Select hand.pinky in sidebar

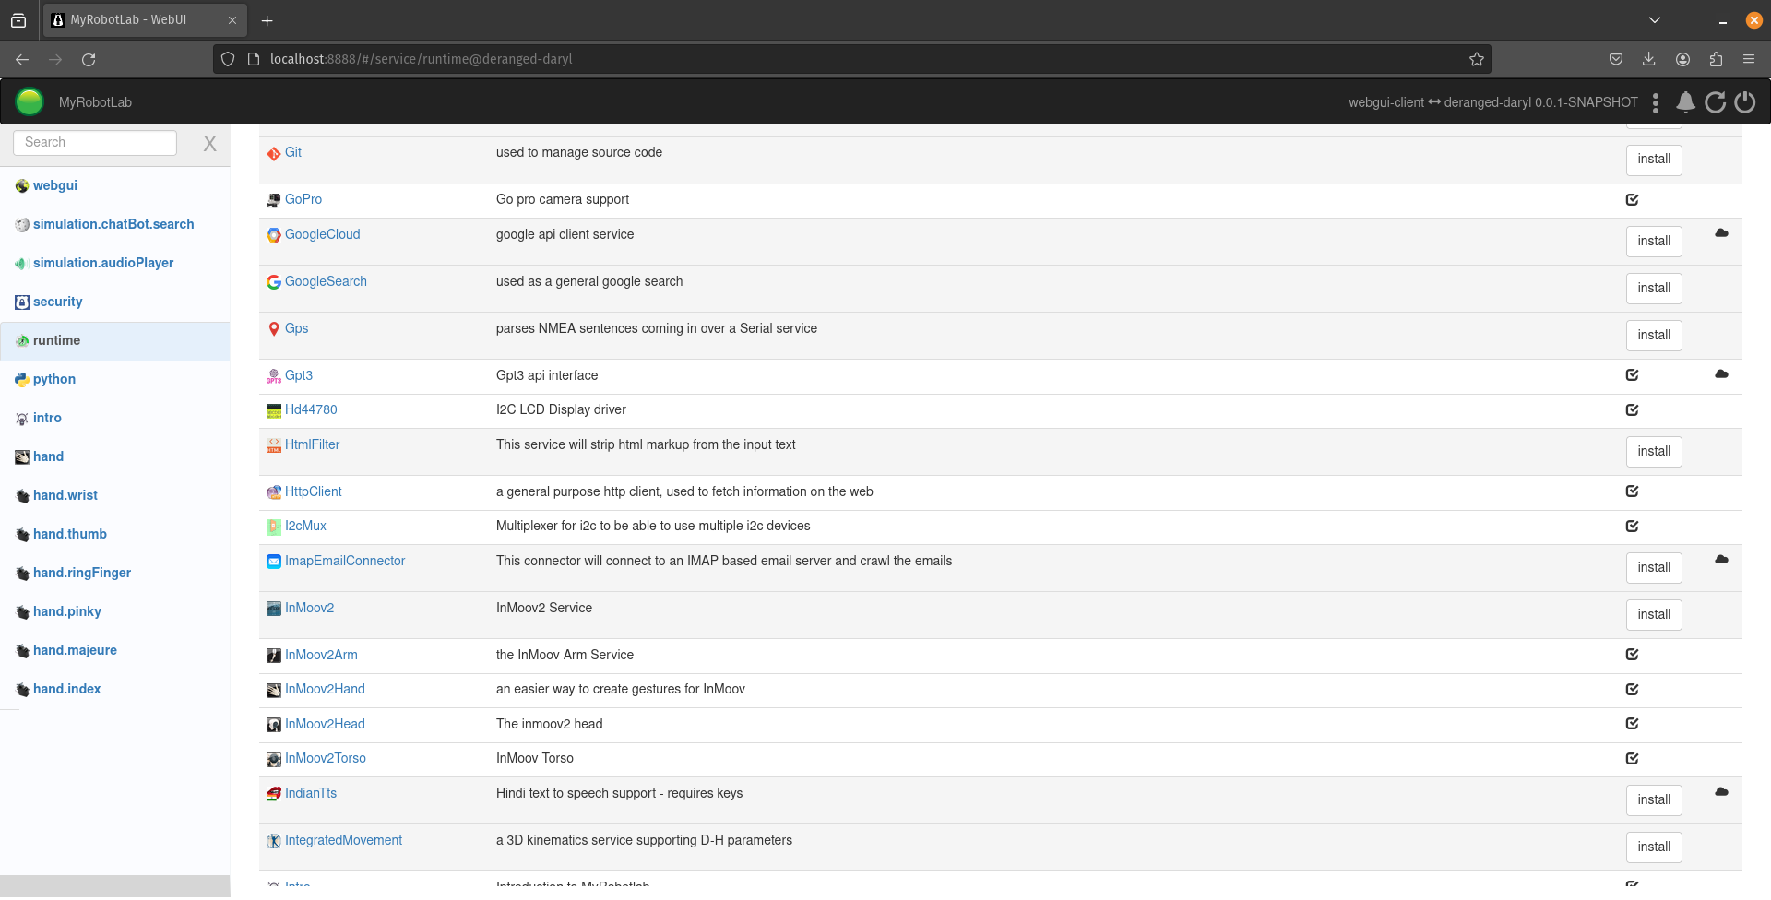coord(67,611)
